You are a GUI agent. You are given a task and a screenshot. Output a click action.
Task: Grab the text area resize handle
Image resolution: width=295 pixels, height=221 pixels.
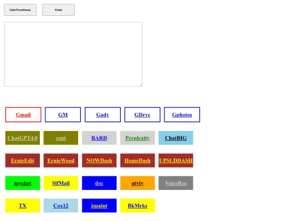pyautogui.click(x=141, y=85)
